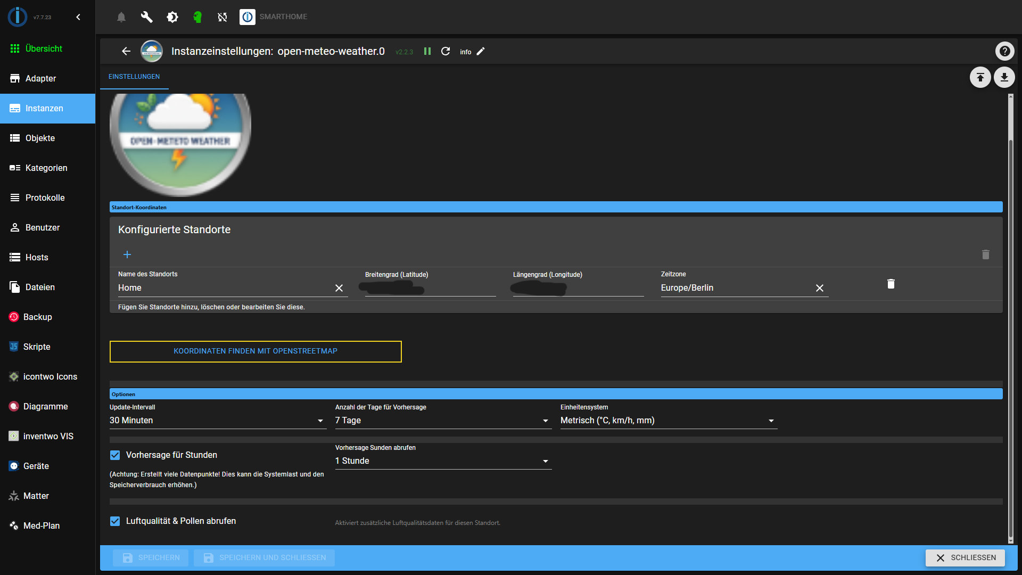Open Instanzen in the sidebar

[x=45, y=108]
